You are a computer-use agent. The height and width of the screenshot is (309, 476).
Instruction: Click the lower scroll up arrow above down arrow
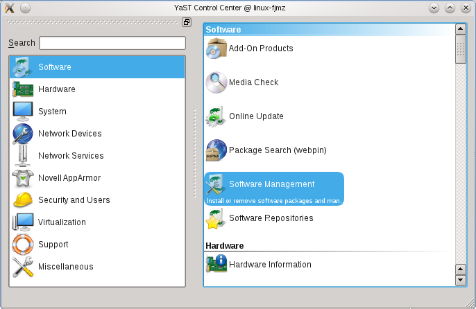pyautogui.click(x=461, y=270)
